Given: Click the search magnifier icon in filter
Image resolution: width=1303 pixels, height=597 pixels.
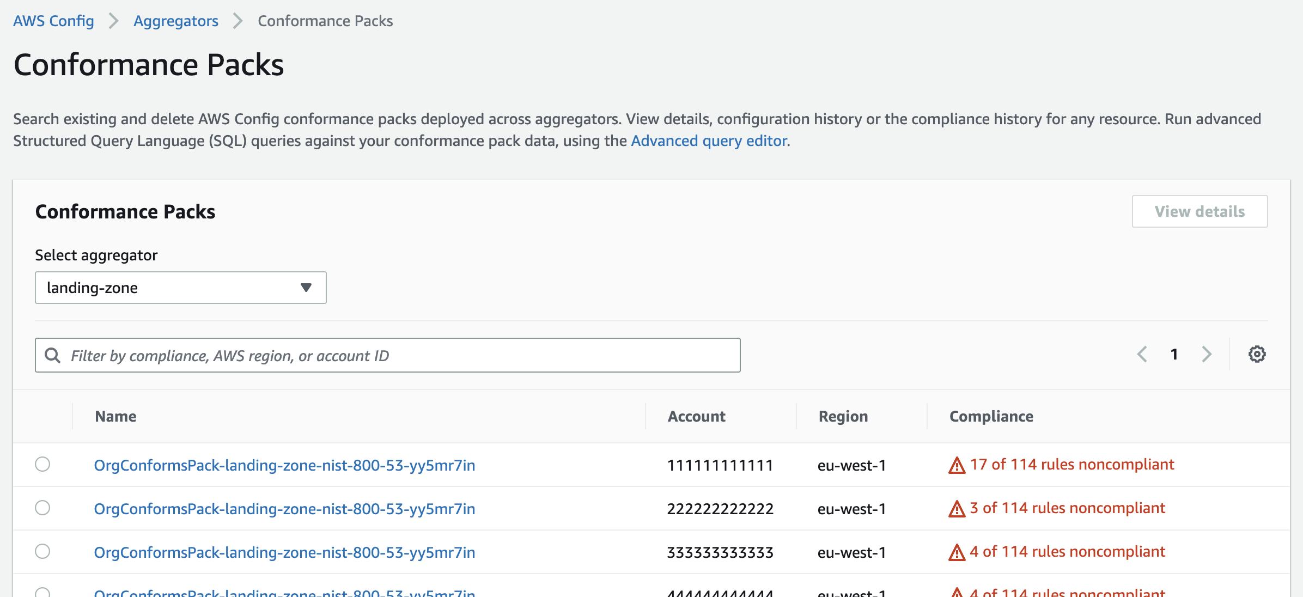Looking at the screenshot, I should tap(53, 356).
